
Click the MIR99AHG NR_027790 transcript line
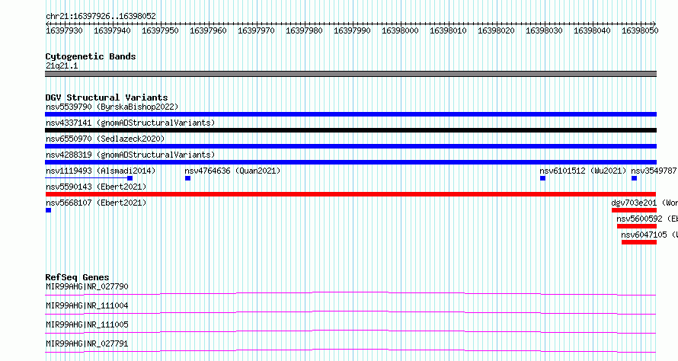[x=350, y=294]
